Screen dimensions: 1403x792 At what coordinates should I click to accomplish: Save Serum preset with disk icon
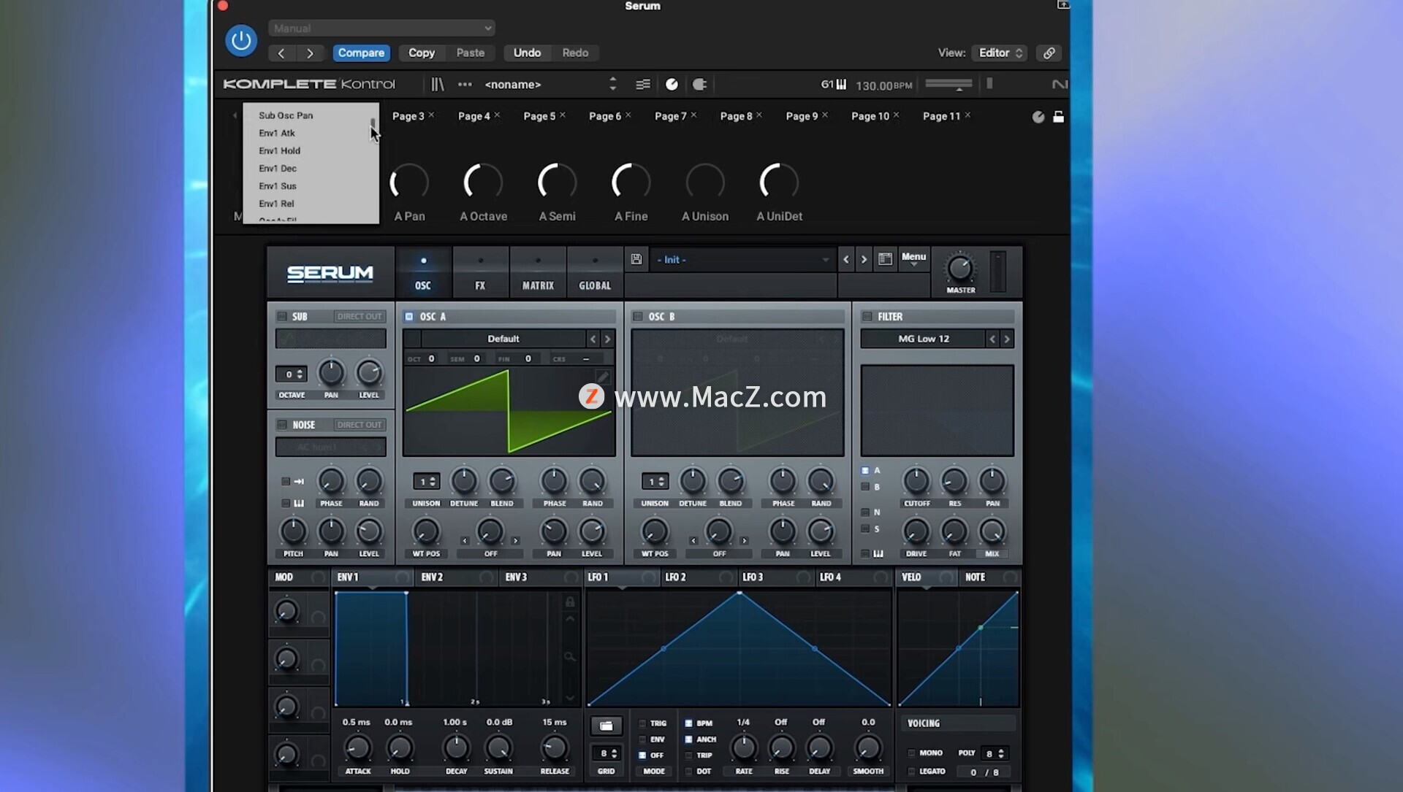pos(636,259)
